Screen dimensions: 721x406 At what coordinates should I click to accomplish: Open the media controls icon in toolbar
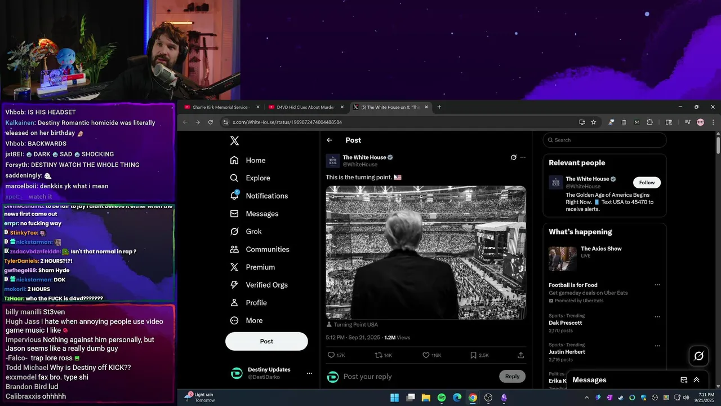click(688, 122)
